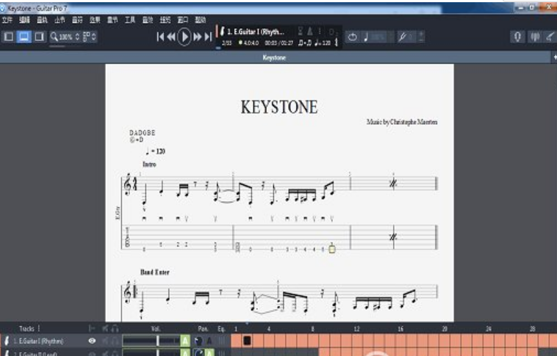Click the DADGBE tuning label
Image resolution: width=557 pixels, height=356 pixels.
[x=142, y=133]
